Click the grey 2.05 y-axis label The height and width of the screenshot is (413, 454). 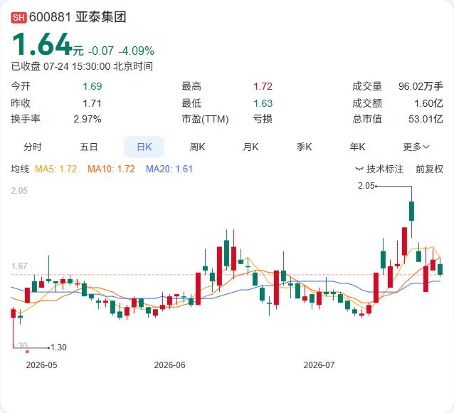(x=19, y=191)
